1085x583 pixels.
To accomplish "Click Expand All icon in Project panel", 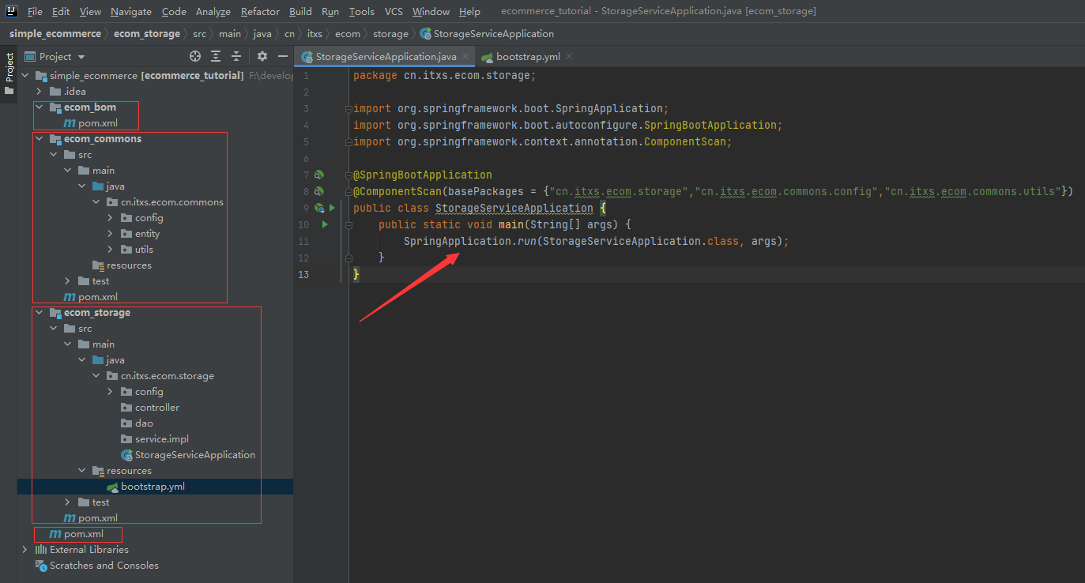I will (216, 56).
